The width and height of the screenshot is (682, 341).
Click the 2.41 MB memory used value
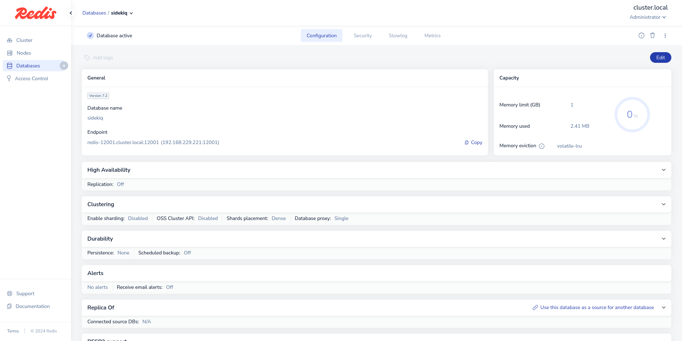coord(580,126)
